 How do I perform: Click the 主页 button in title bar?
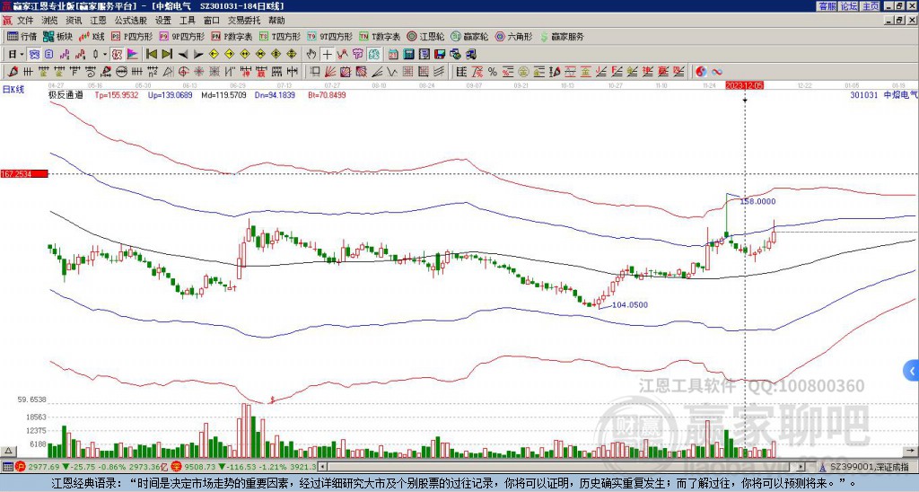(870, 6)
